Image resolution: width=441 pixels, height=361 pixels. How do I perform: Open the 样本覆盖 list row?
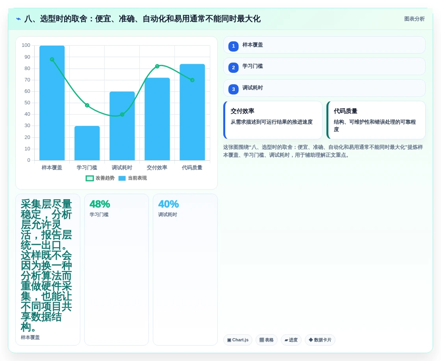324,45
